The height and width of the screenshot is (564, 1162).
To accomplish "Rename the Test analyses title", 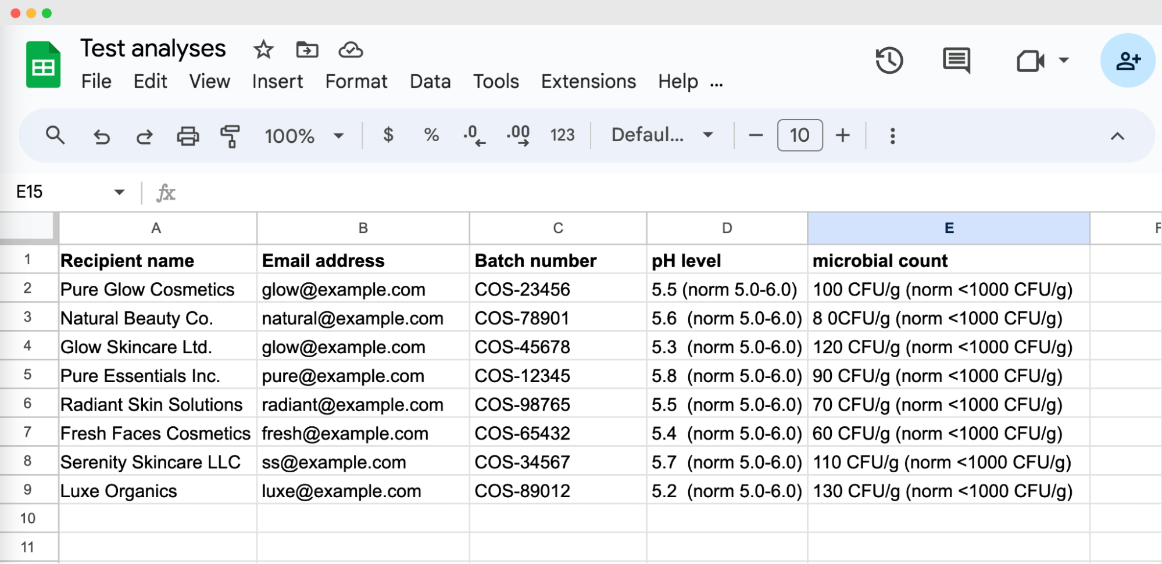I will click(153, 49).
